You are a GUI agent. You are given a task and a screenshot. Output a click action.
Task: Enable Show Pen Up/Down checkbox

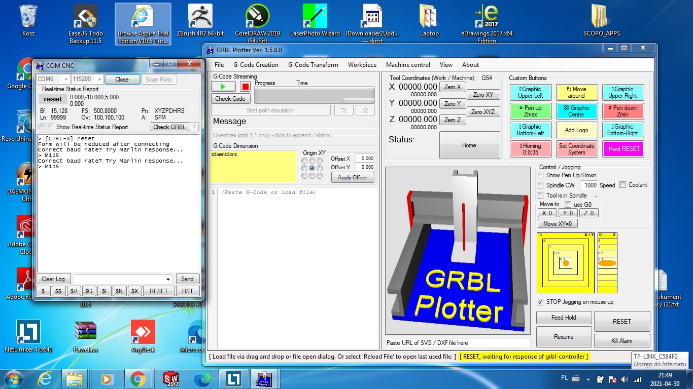click(540, 175)
